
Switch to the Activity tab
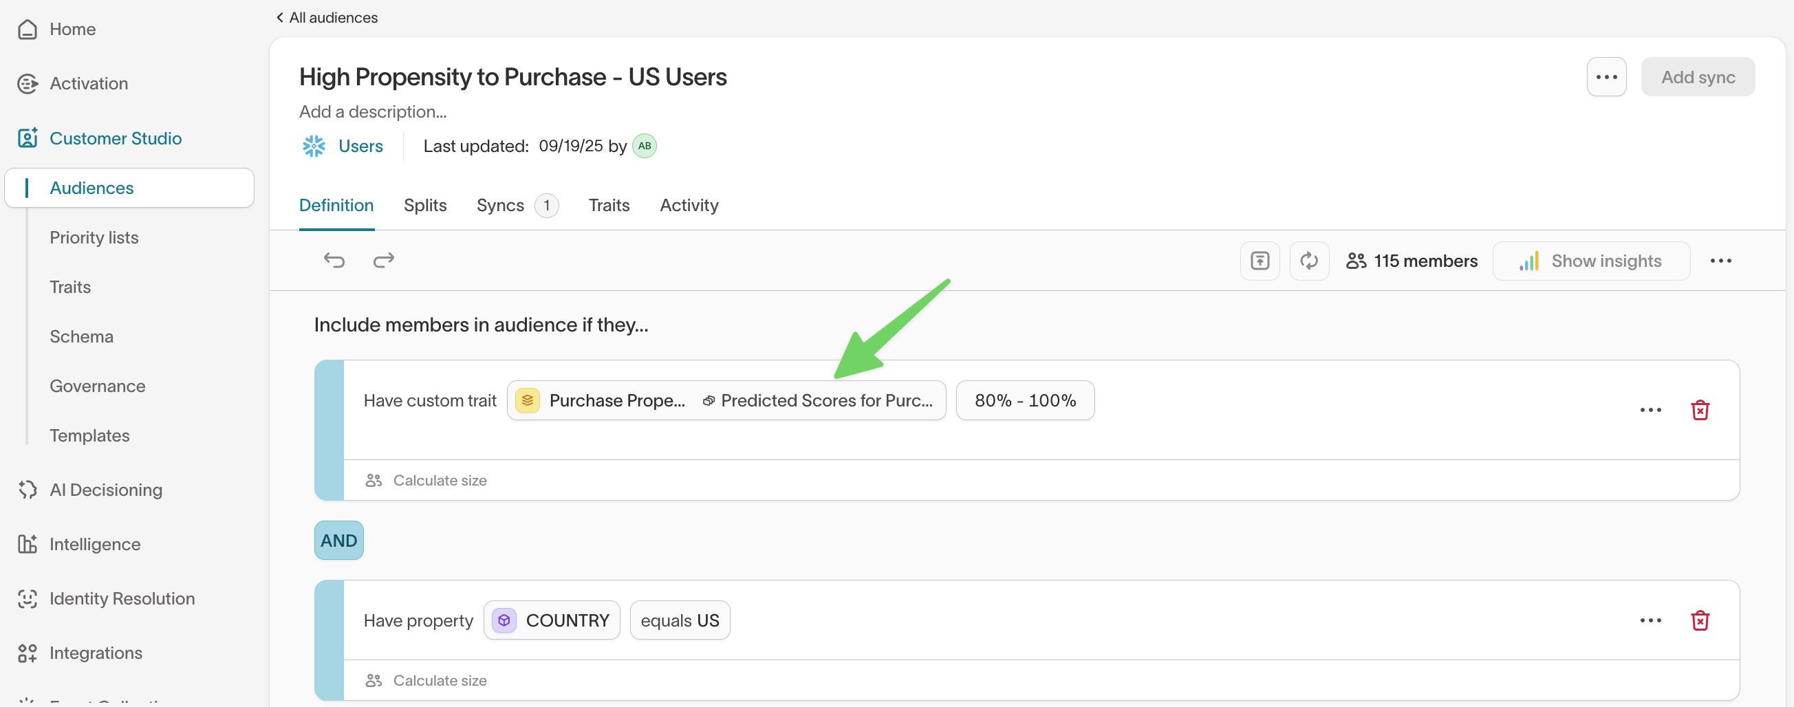[689, 206]
